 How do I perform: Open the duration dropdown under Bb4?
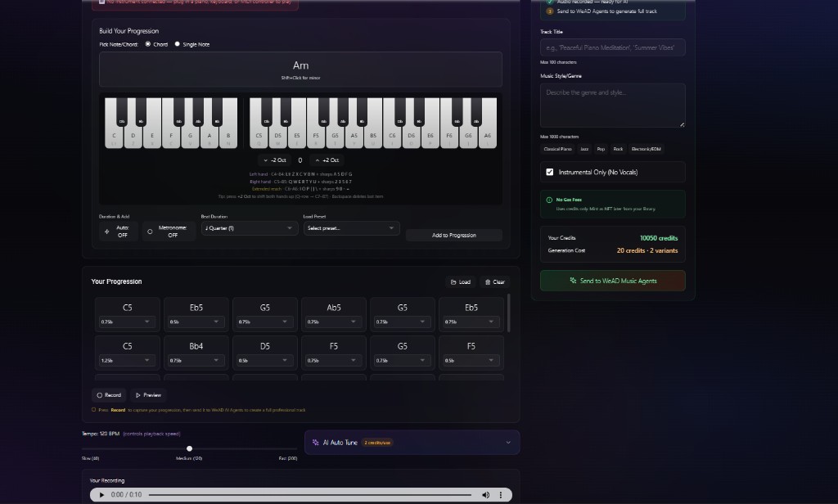[x=195, y=360]
